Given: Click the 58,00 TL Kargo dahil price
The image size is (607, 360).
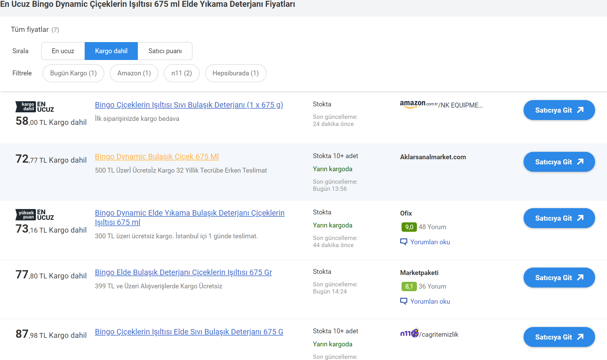Looking at the screenshot, I should 51,121.
